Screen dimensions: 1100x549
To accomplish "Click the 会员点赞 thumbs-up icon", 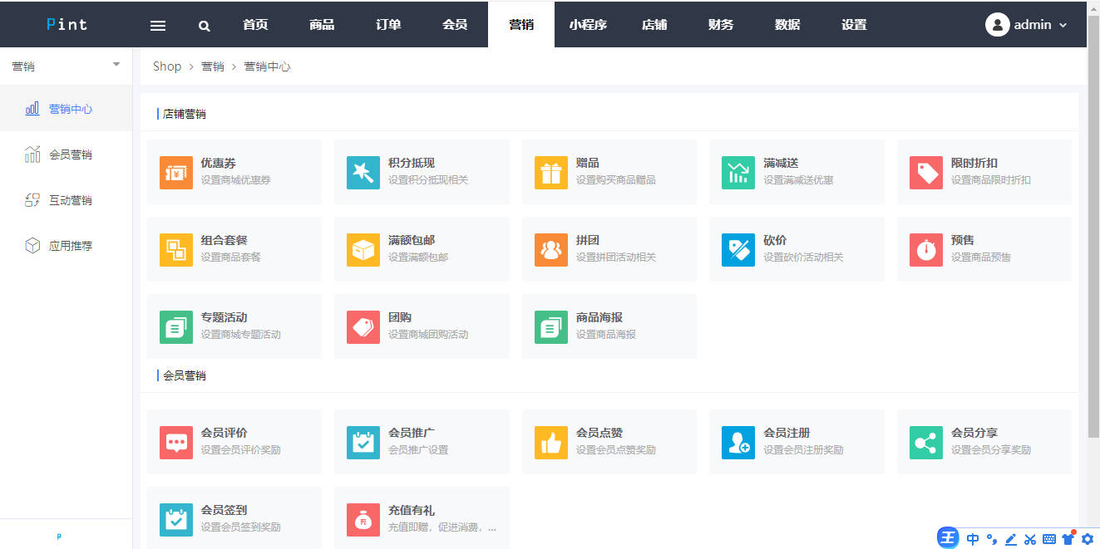I will [x=551, y=442].
